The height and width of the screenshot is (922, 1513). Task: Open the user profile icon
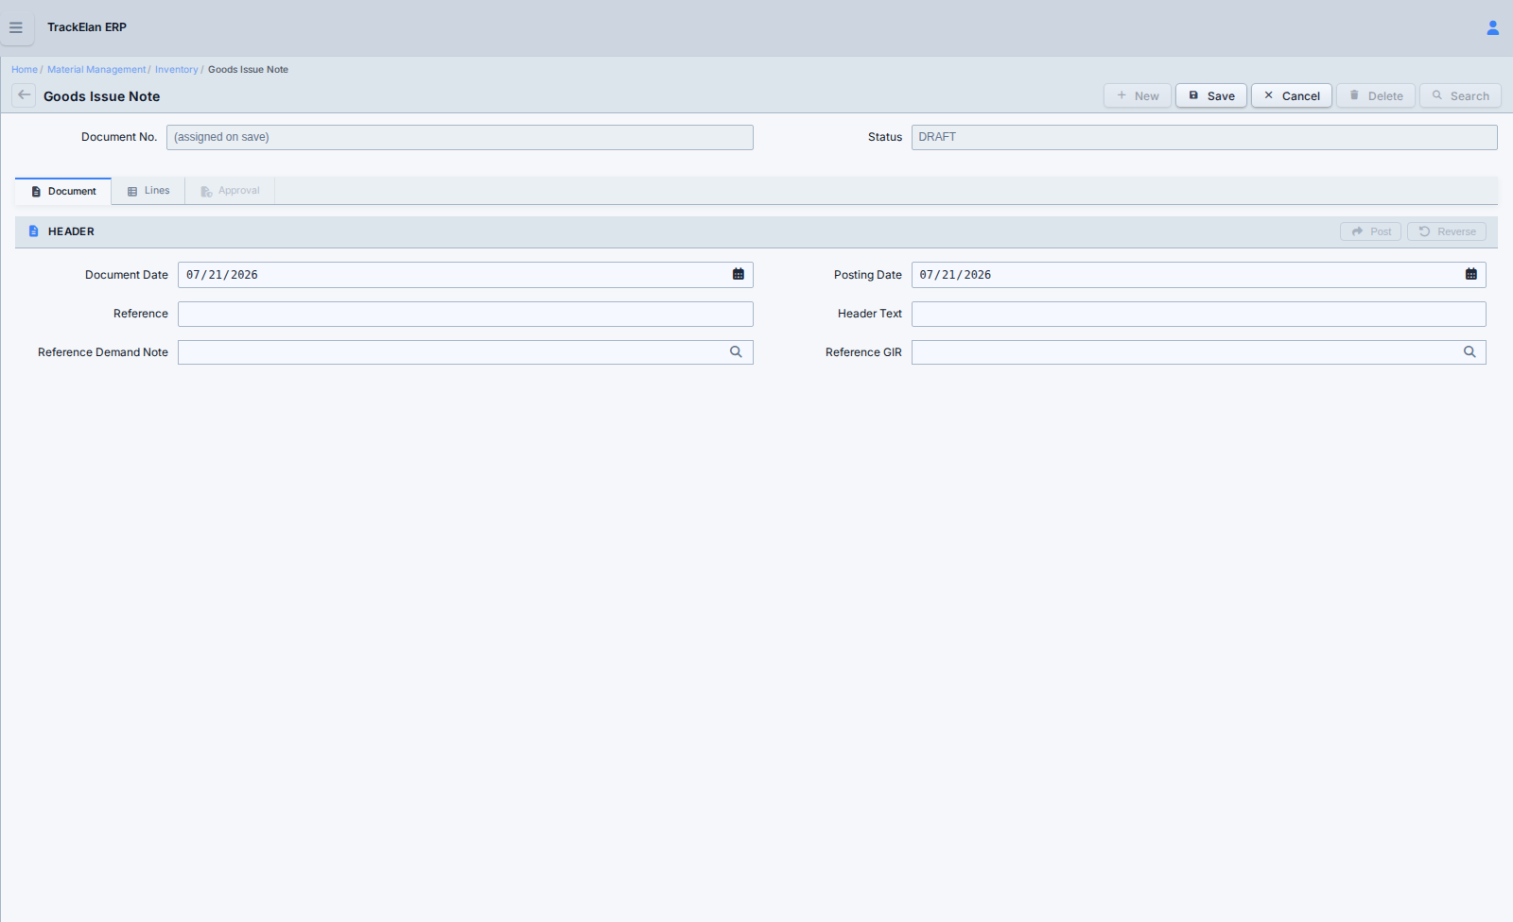(x=1492, y=27)
